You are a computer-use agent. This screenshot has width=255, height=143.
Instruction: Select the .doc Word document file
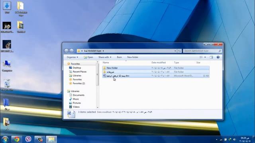156,76
